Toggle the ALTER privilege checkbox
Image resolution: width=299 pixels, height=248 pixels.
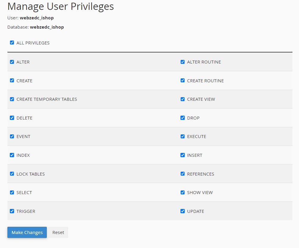(12, 62)
